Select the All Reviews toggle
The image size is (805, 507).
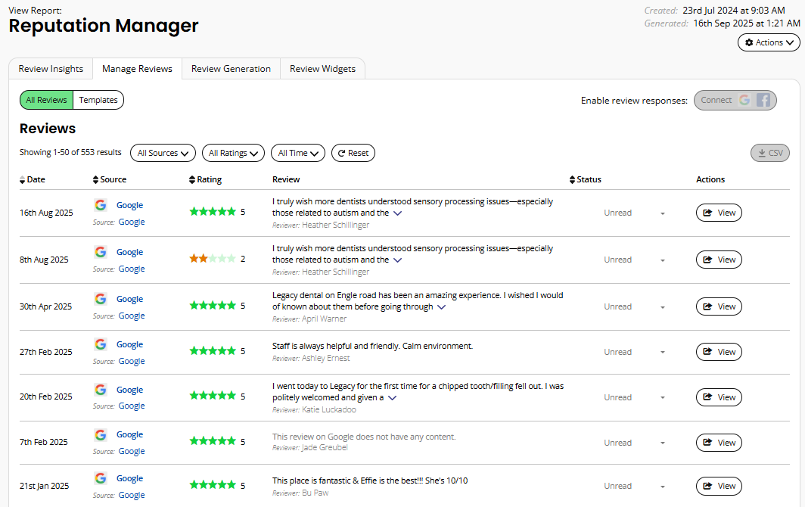46,100
